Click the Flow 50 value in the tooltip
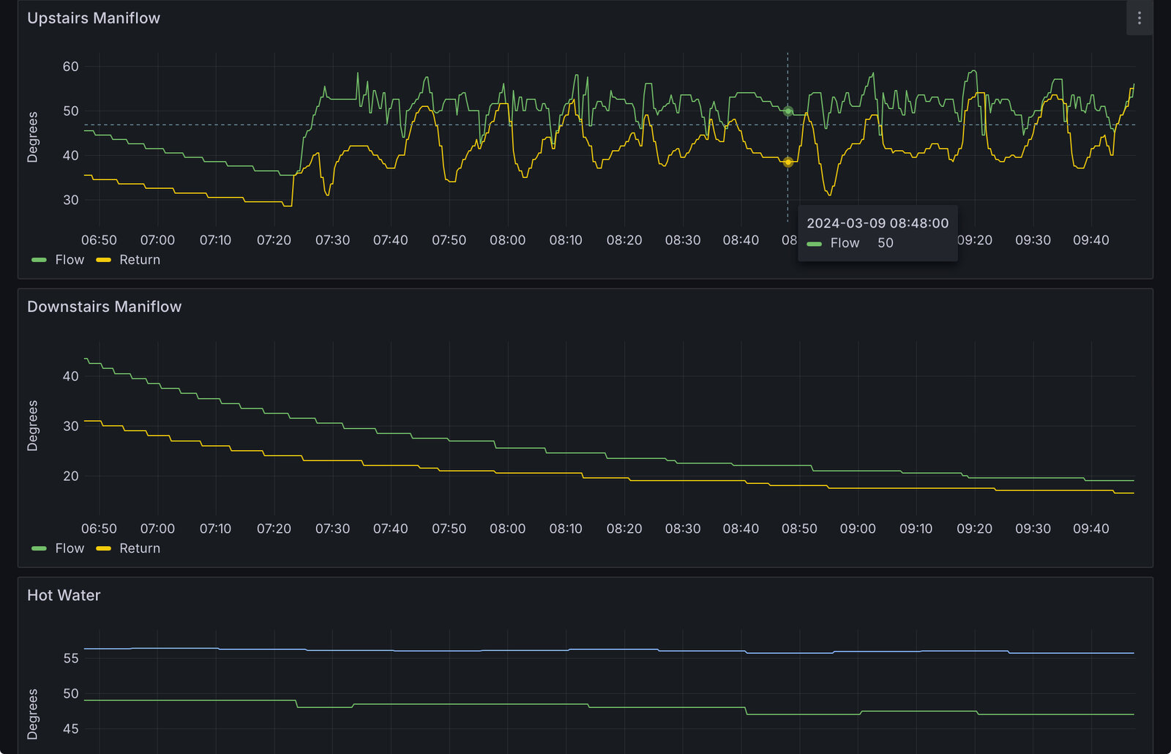Image resolution: width=1171 pixels, height=754 pixels. (x=885, y=243)
